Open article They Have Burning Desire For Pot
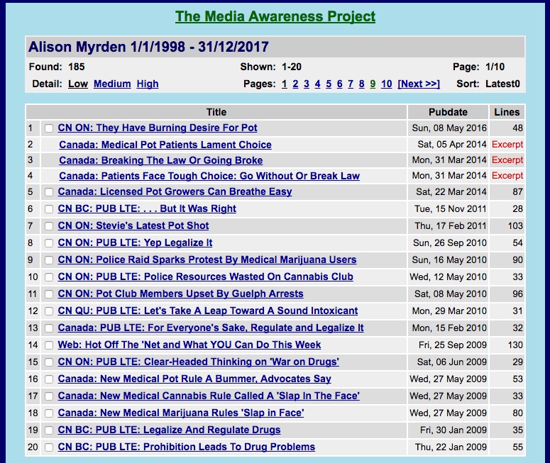The width and height of the screenshot is (550, 463). pyautogui.click(x=158, y=128)
